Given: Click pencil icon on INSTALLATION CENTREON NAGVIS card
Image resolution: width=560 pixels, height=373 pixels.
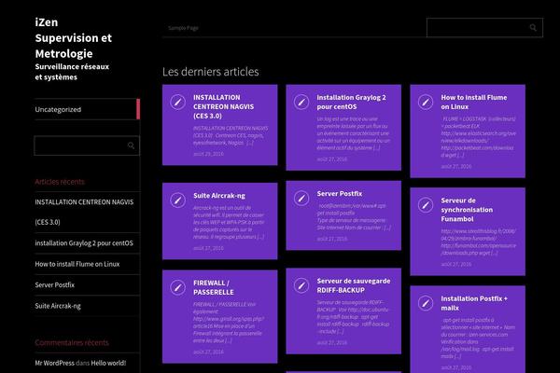Looking at the screenshot, I should [x=178, y=102].
